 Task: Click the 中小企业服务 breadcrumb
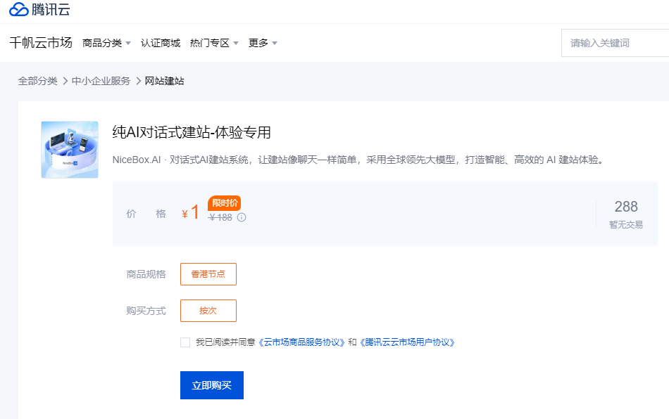pos(101,81)
